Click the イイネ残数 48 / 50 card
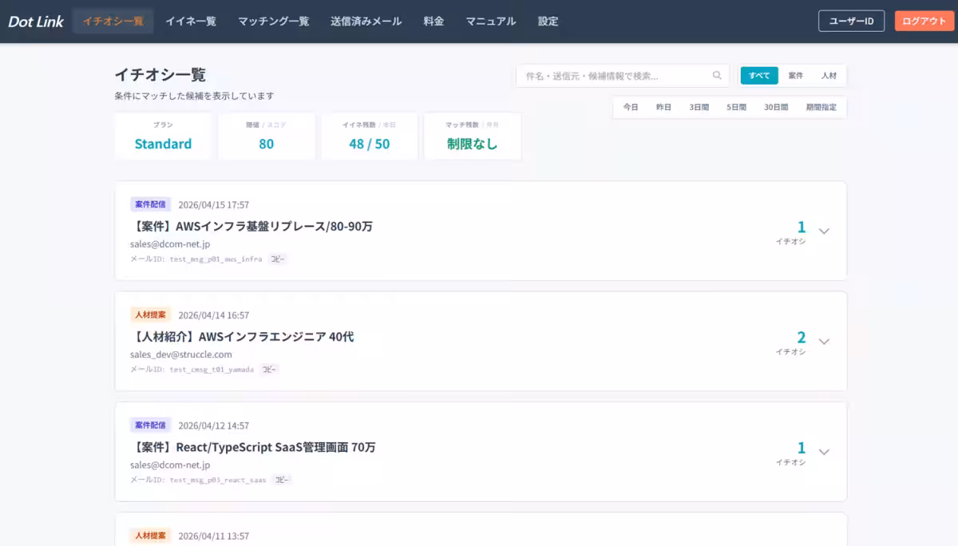Image resolution: width=958 pixels, height=546 pixels. (370, 136)
